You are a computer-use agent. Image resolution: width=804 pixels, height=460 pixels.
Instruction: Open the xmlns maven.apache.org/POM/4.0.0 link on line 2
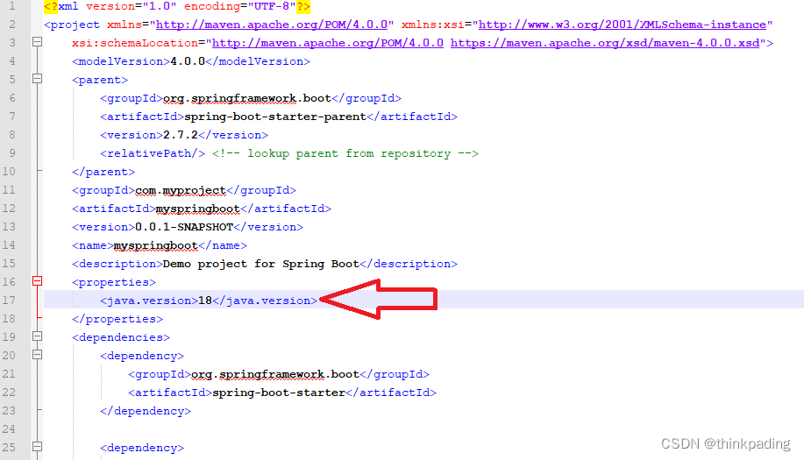point(272,25)
